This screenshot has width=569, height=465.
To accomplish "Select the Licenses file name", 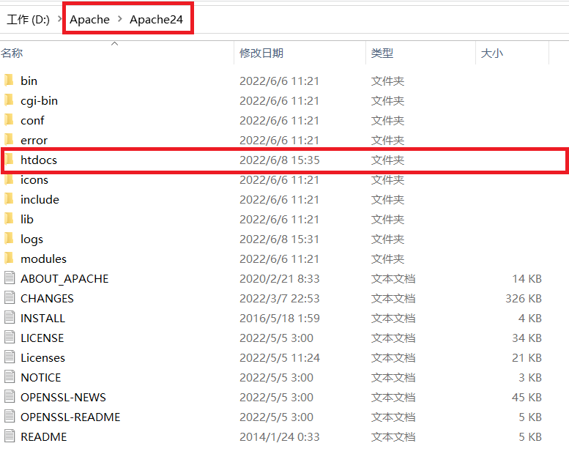I will 42,357.
